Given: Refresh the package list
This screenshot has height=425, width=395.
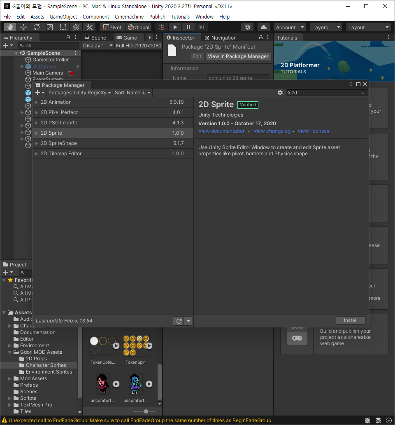Looking at the screenshot, I should (x=179, y=321).
